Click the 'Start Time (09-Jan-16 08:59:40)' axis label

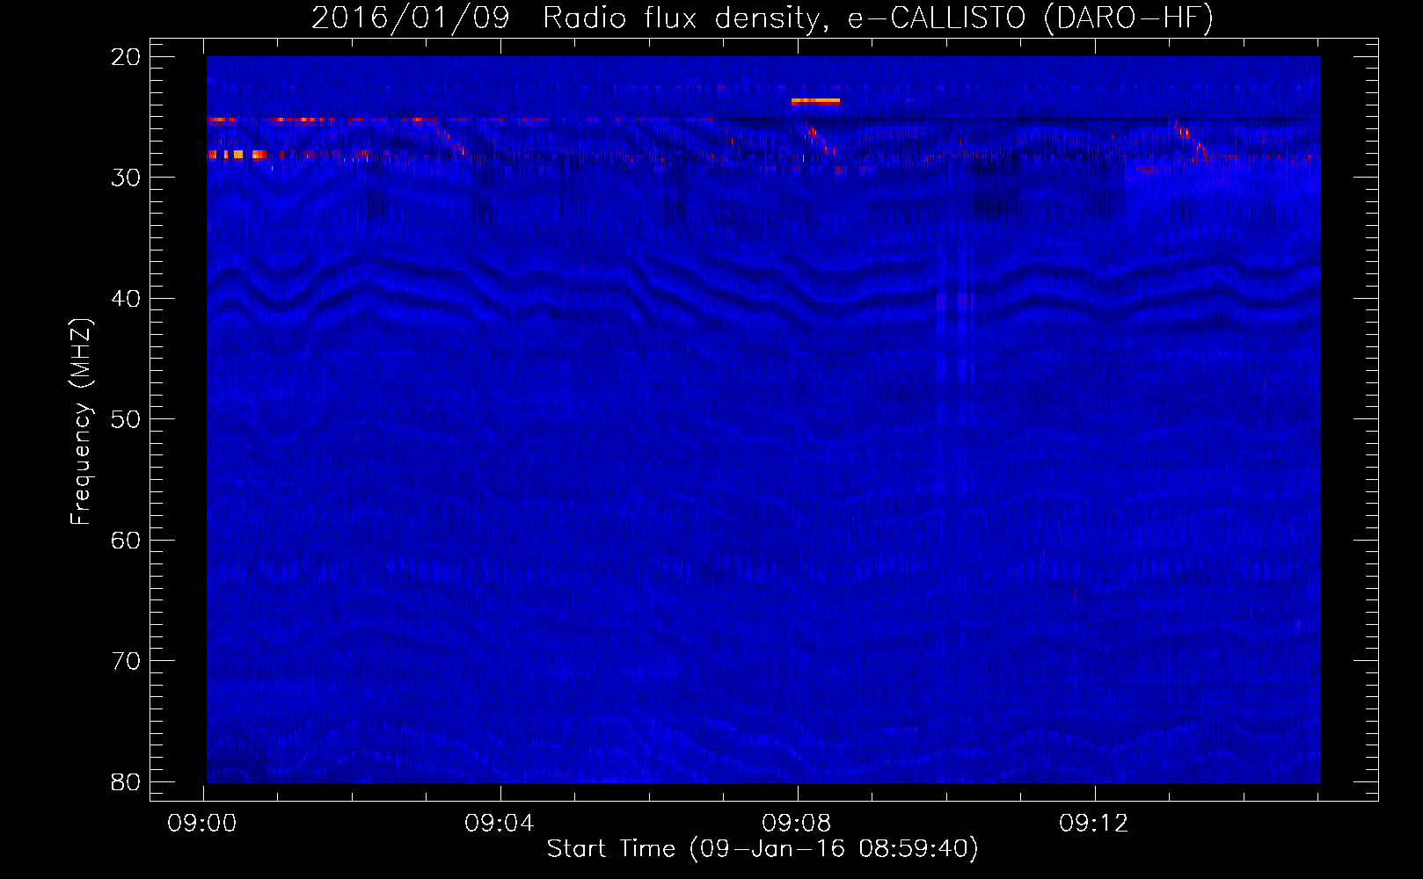pyautogui.click(x=763, y=848)
